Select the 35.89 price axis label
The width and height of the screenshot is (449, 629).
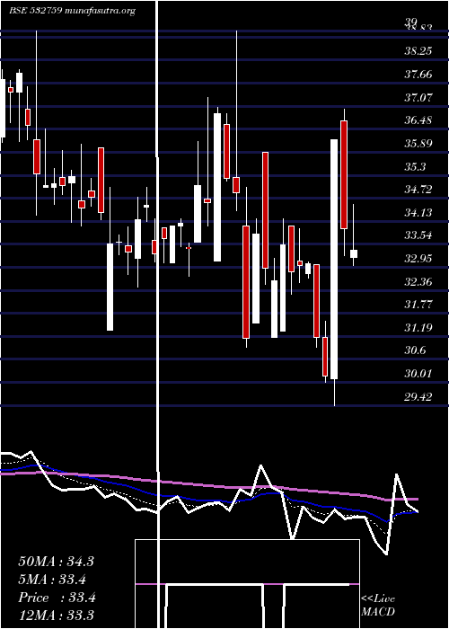(x=418, y=144)
